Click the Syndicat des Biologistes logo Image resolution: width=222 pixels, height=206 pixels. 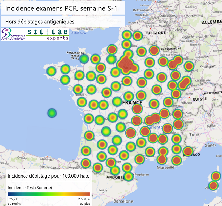13,34
